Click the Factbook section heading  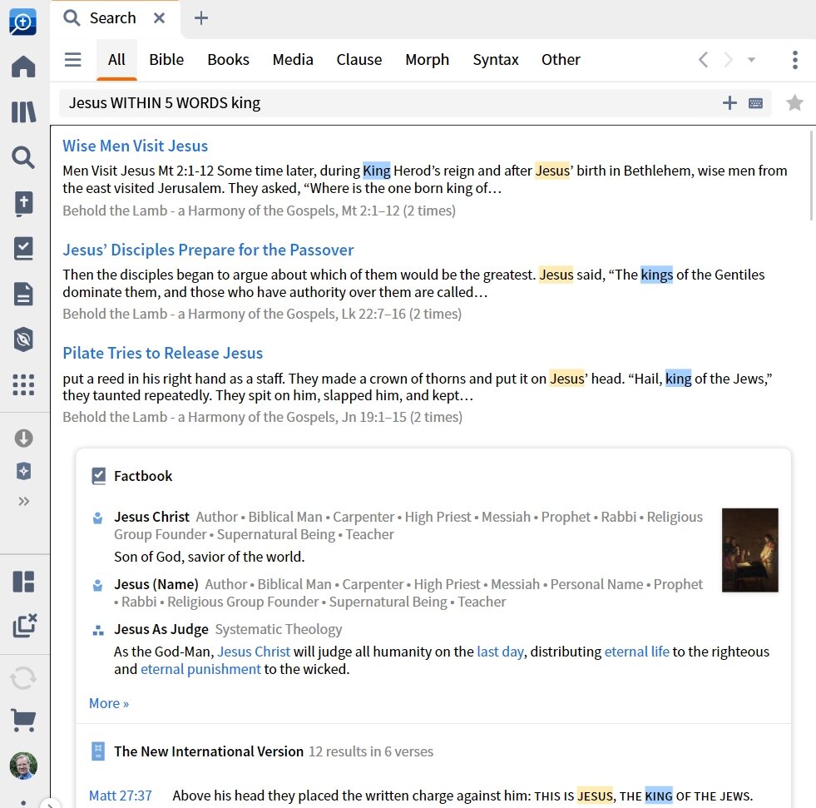(143, 476)
